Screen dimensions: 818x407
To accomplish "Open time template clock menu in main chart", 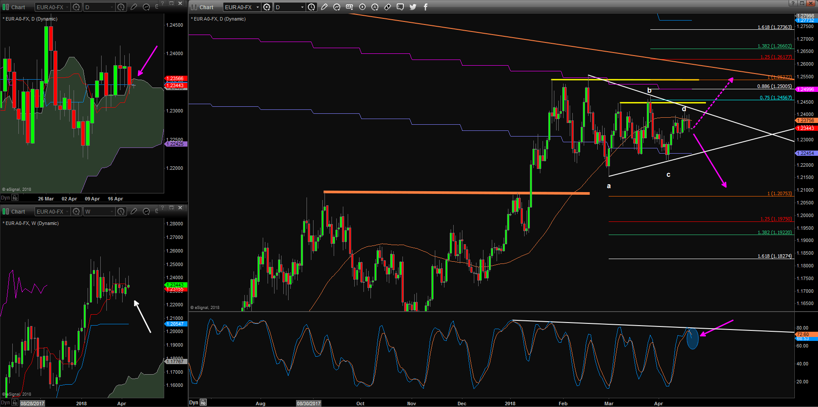I will [x=311, y=7].
